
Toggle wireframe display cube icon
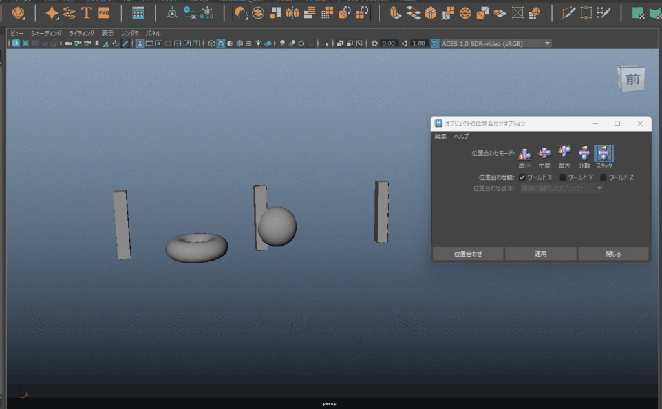pos(211,43)
